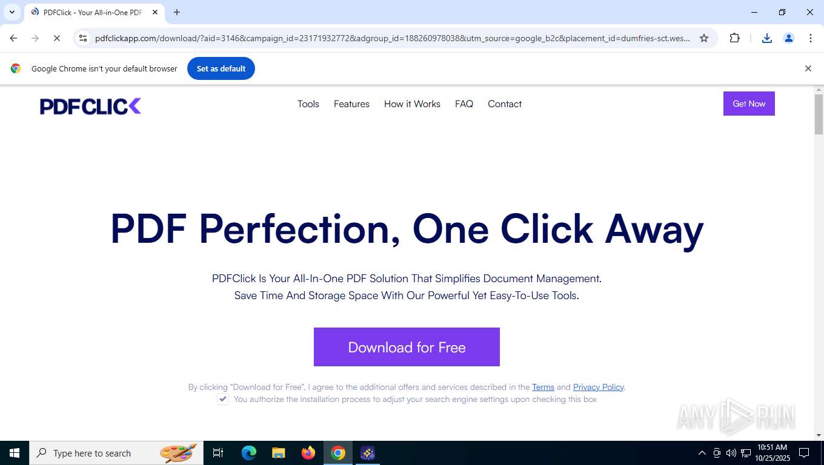The width and height of the screenshot is (824, 465).
Task: Open the Chrome downloads icon
Action: point(766,38)
